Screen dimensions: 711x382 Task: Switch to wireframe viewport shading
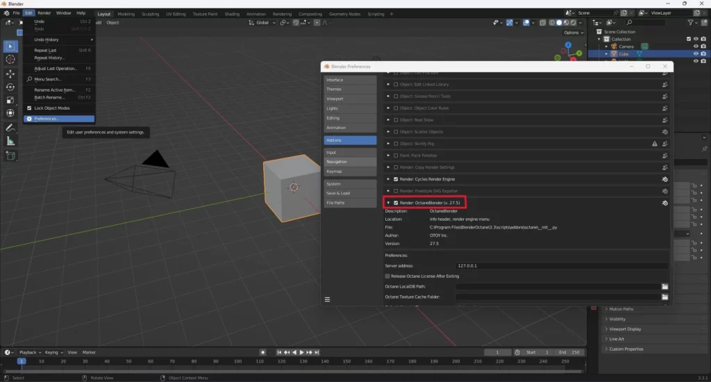click(552, 23)
